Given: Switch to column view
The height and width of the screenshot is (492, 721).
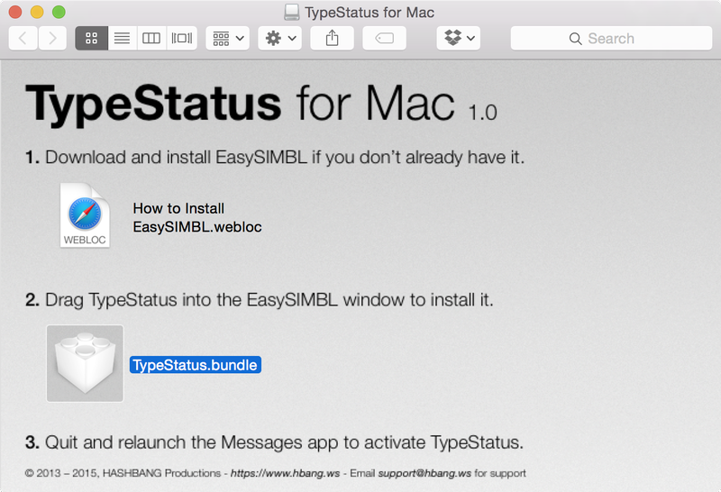Looking at the screenshot, I should click(151, 38).
